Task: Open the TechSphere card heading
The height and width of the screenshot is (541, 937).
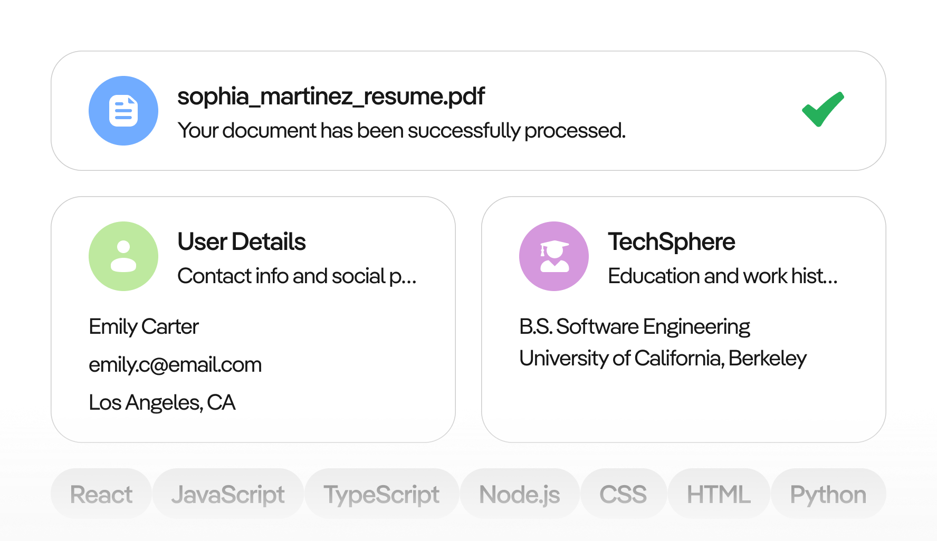Action: click(x=672, y=242)
